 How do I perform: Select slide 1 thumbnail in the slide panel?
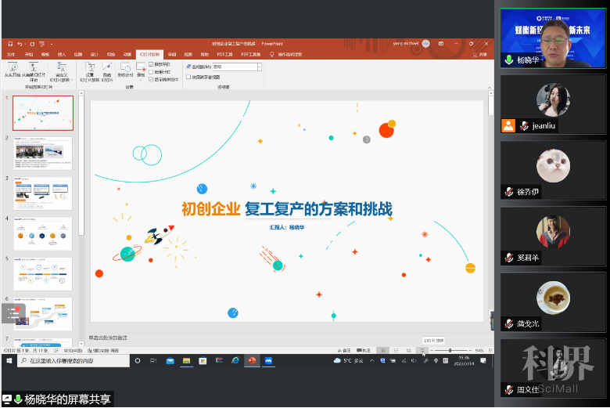coord(43,113)
